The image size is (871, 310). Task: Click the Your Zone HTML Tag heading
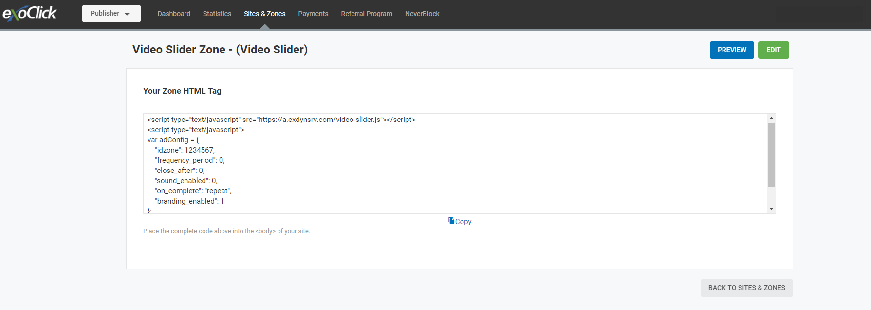click(x=182, y=91)
